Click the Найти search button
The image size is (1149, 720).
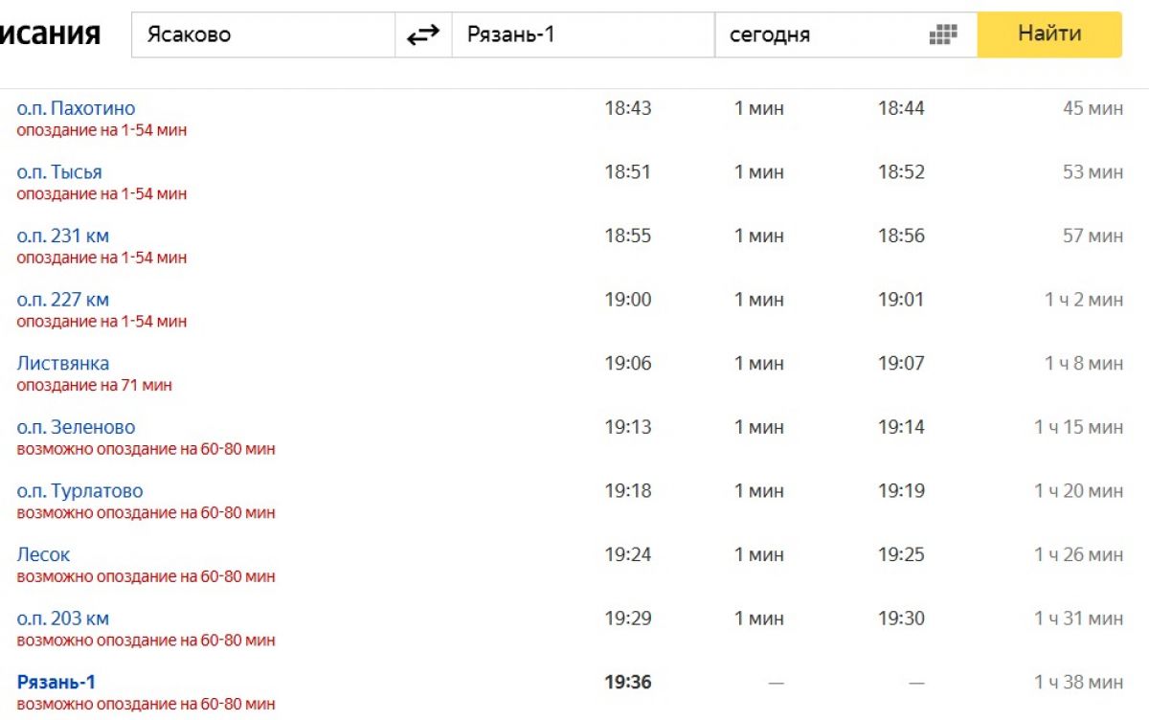tap(1048, 34)
